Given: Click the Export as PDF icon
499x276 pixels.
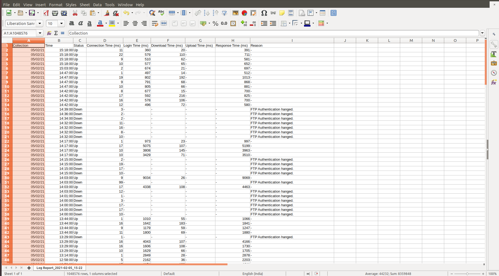Looking at the screenshot, I should coord(46,13).
